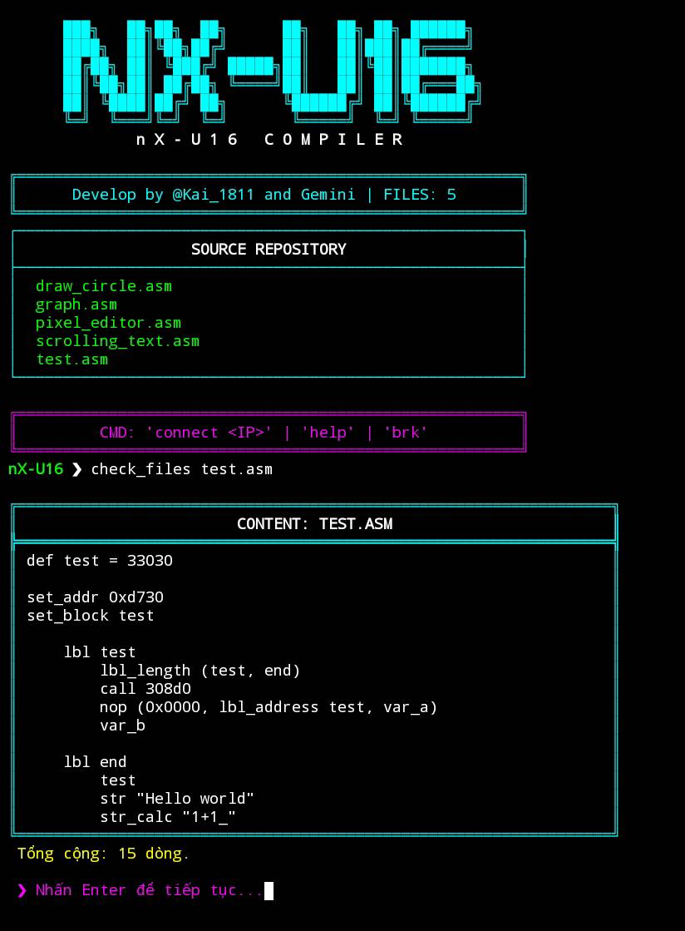Viewport: 685px width, 931px height.
Task: Click the magenta arrow before Nhấn Enter
Action: pos(22,890)
